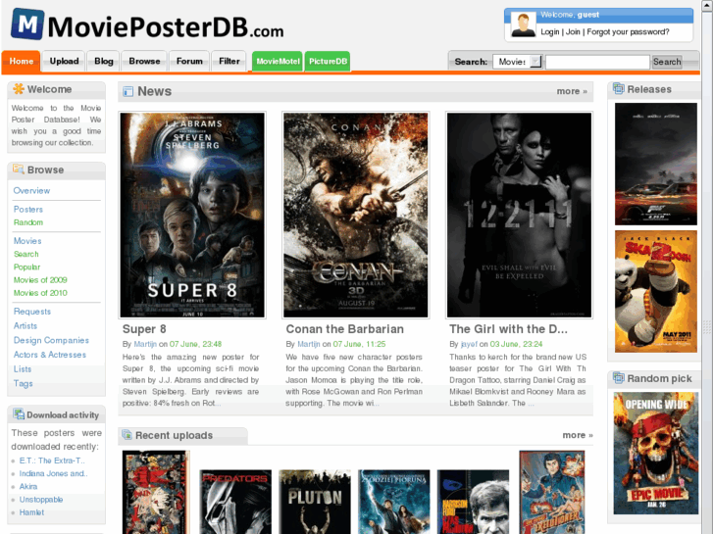Open the Upload tab
Image resolution: width=713 pixels, height=534 pixels.
tap(64, 62)
